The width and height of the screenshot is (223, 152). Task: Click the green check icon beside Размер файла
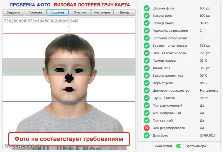147,23
